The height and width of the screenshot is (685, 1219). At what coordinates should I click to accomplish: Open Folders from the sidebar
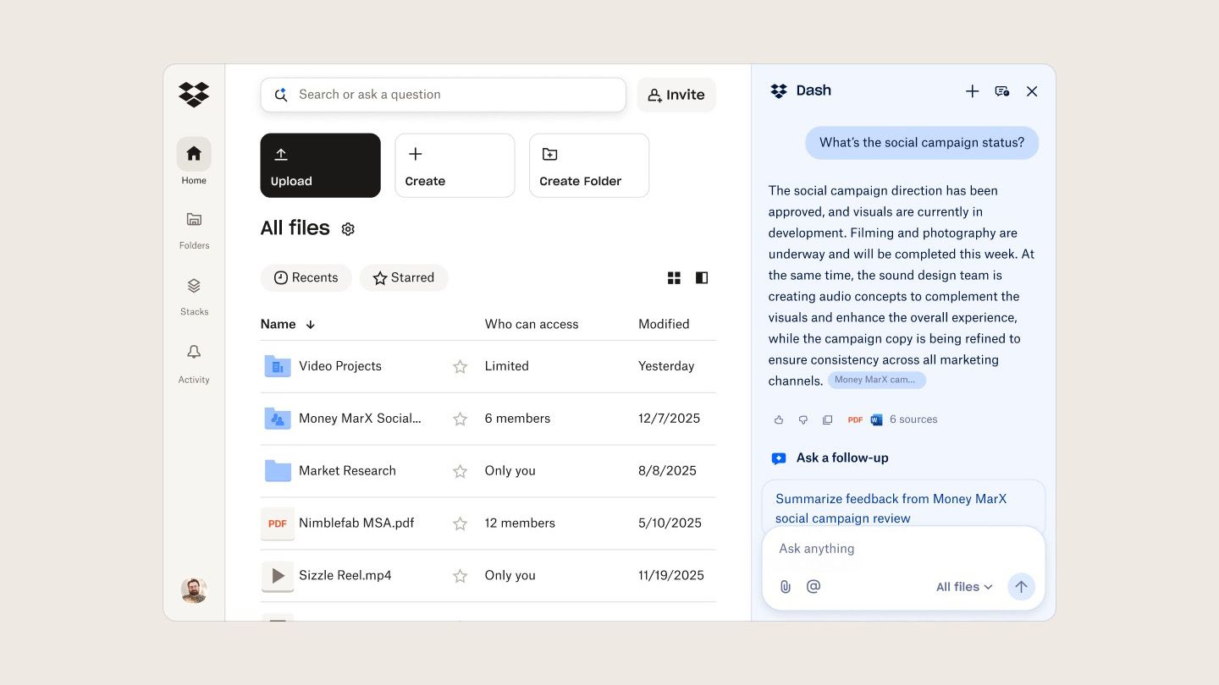tap(193, 227)
